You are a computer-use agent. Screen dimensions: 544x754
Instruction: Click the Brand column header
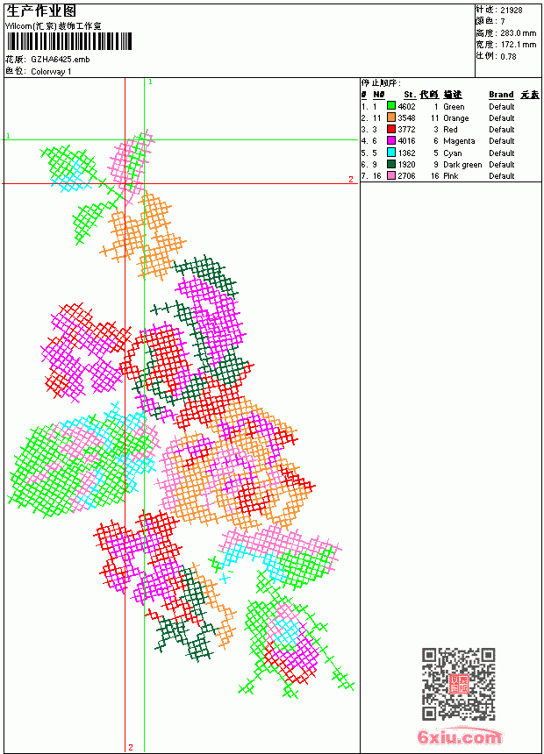pyautogui.click(x=501, y=95)
